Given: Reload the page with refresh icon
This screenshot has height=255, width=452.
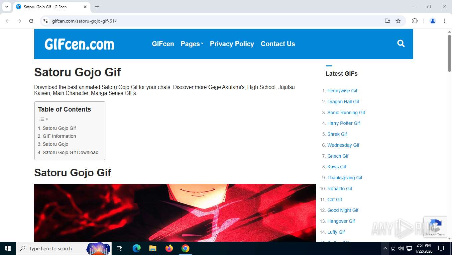Looking at the screenshot, I should tap(31, 21).
